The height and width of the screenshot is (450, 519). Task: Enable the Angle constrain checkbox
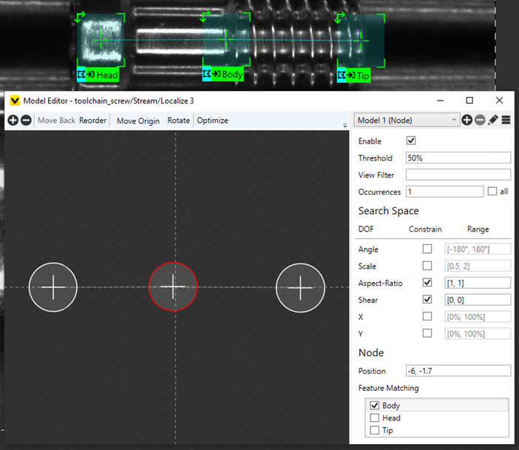pyautogui.click(x=427, y=249)
